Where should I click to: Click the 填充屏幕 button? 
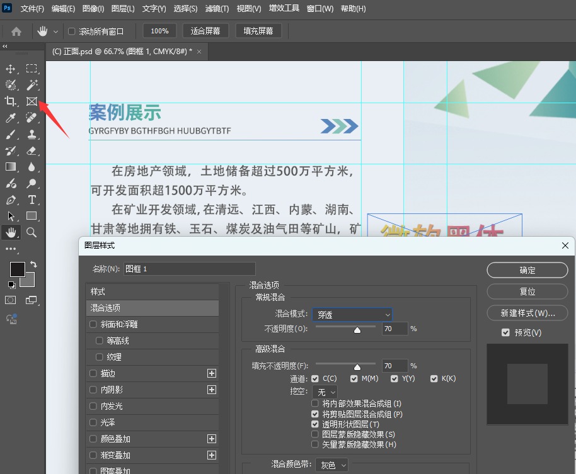click(x=258, y=31)
